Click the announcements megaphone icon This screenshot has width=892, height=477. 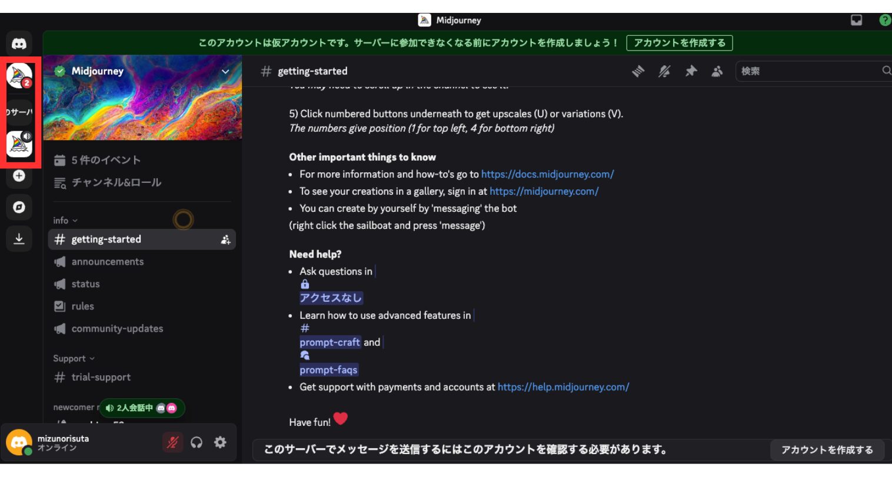tap(59, 262)
